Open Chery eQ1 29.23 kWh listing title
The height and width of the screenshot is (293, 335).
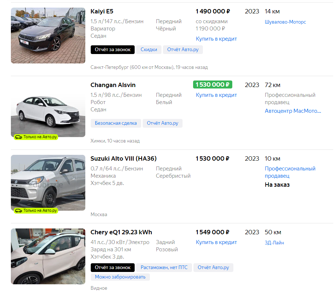pos(121,232)
